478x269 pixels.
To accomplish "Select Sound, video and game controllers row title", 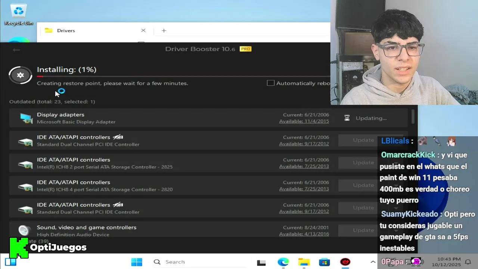I will tap(87, 227).
